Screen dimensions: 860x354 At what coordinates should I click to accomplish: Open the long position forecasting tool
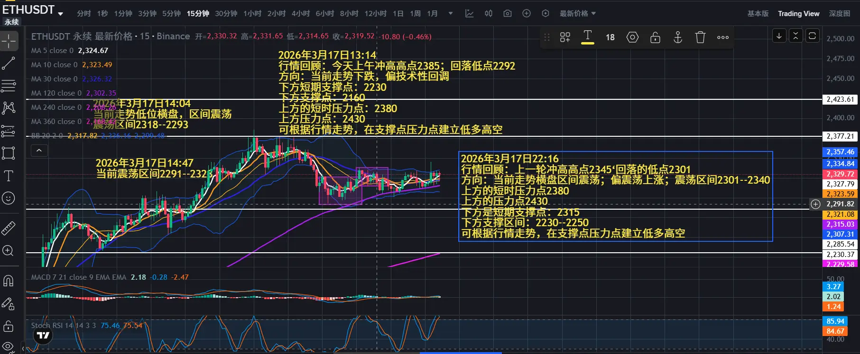(9, 131)
